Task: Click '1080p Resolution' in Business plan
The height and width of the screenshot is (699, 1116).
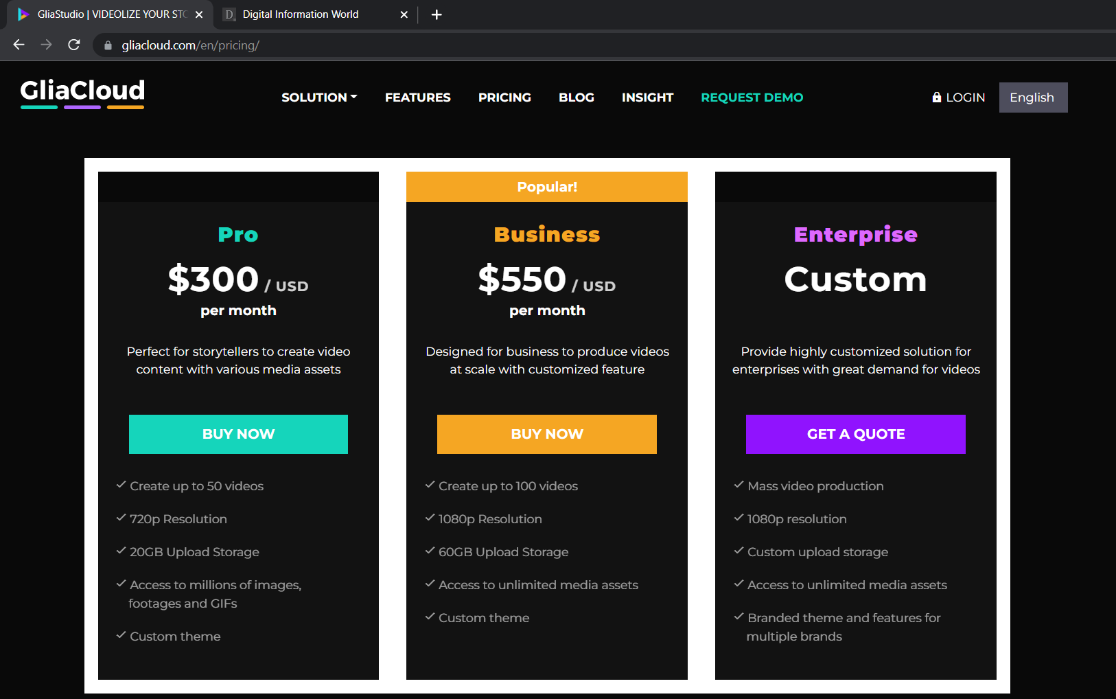Action: (x=490, y=519)
